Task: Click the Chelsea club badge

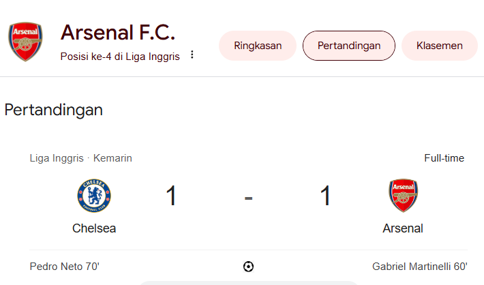Action: point(94,194)
